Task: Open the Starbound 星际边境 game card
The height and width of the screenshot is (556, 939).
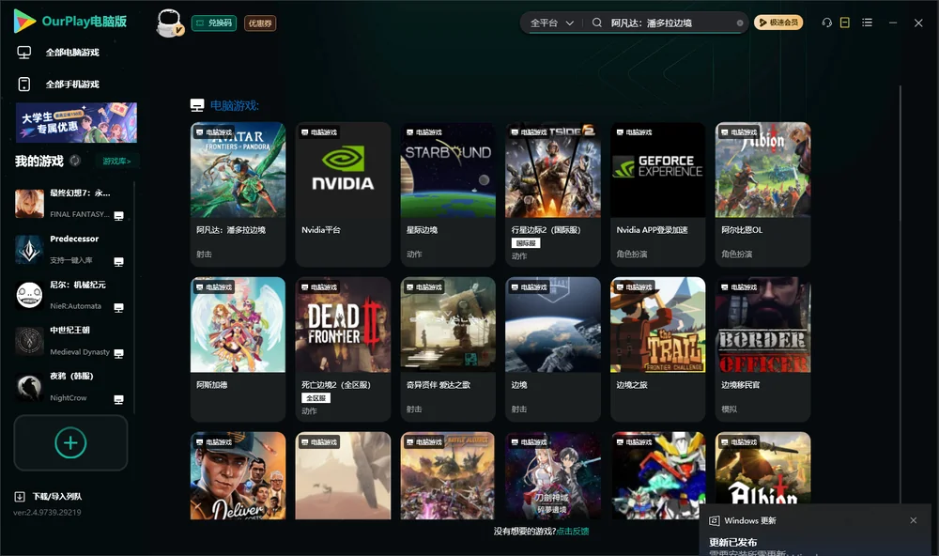Action: tap(448, 194)
